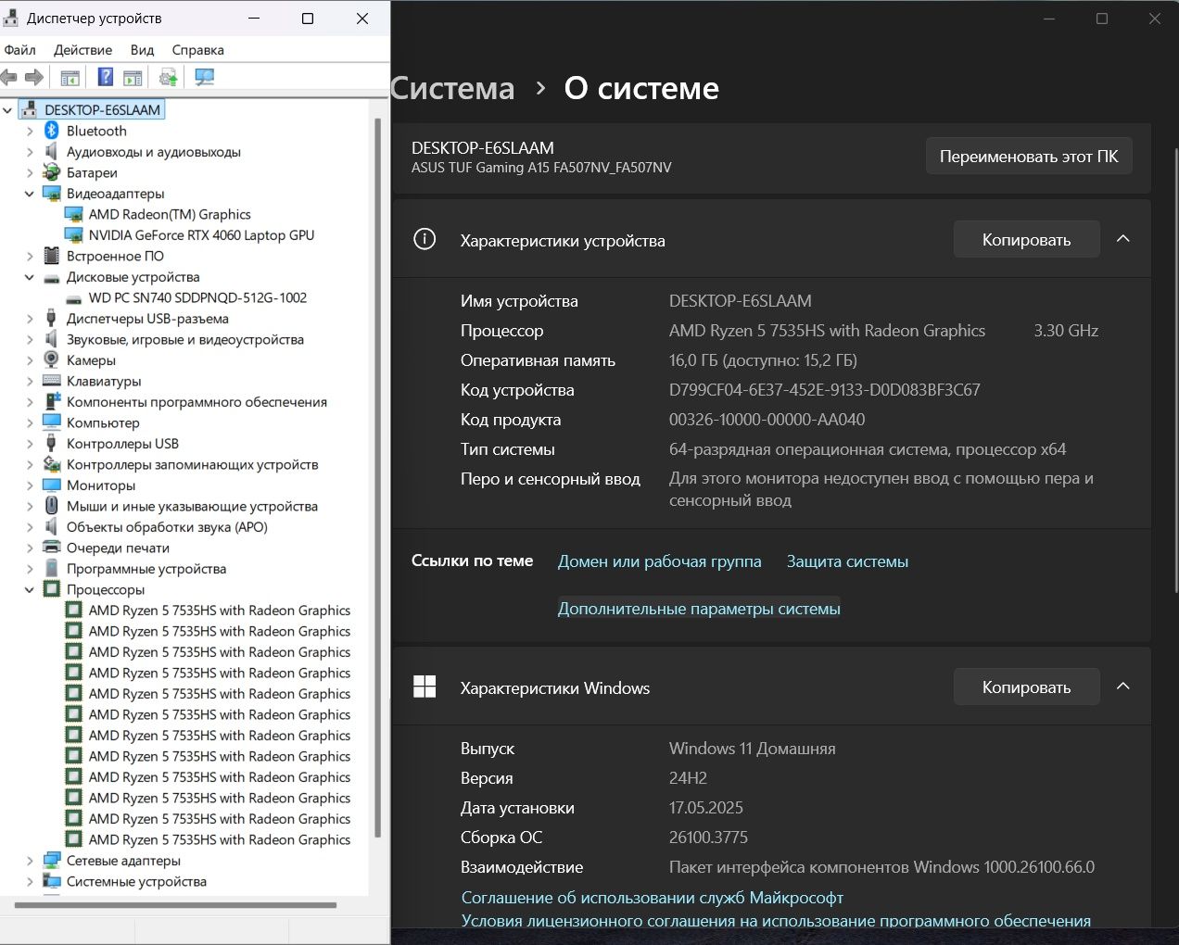Collapse the Характеристики устройства section chevron
Image resolution: width=1179 pixels, height=945 pixels.
pos(1123,239)
